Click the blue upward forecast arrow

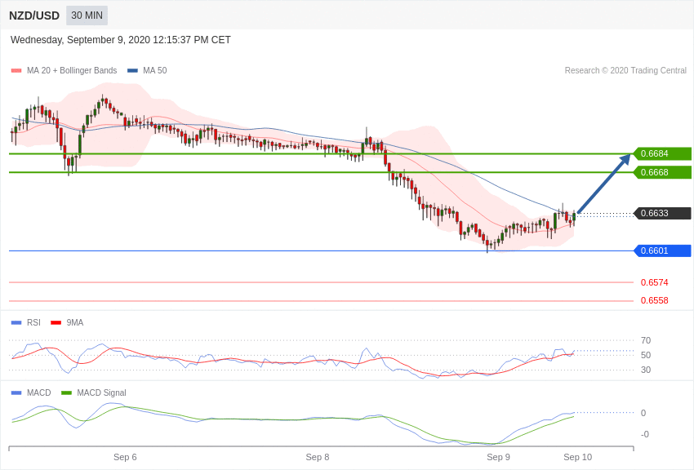tap(604, 184)
